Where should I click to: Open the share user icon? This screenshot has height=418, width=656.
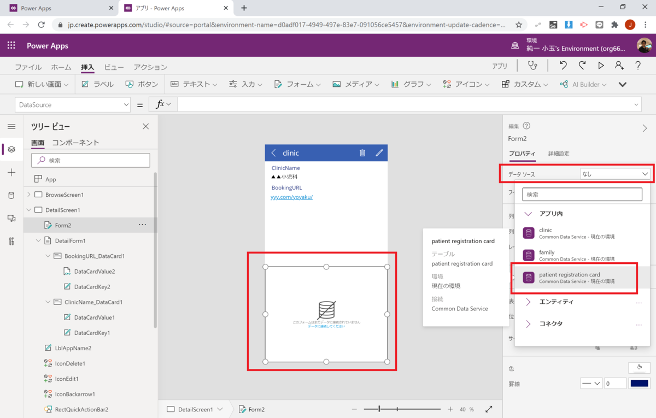tap(619, 66)
